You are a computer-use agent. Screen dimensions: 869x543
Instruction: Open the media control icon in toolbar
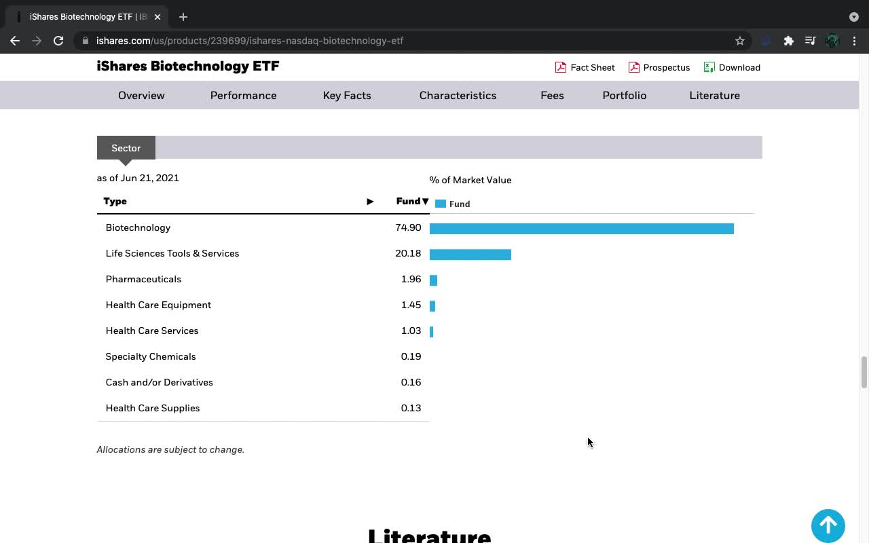point(810,41)
